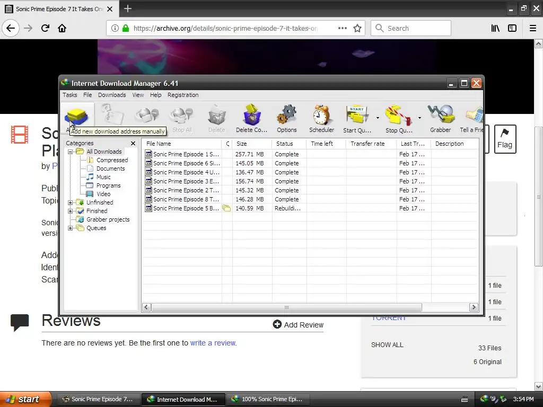Open Firefox hamburger menu

pos(532,28)
